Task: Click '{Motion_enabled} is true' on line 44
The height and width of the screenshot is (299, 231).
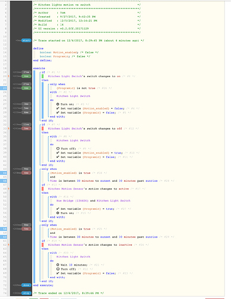Action: tap(70, 173)
